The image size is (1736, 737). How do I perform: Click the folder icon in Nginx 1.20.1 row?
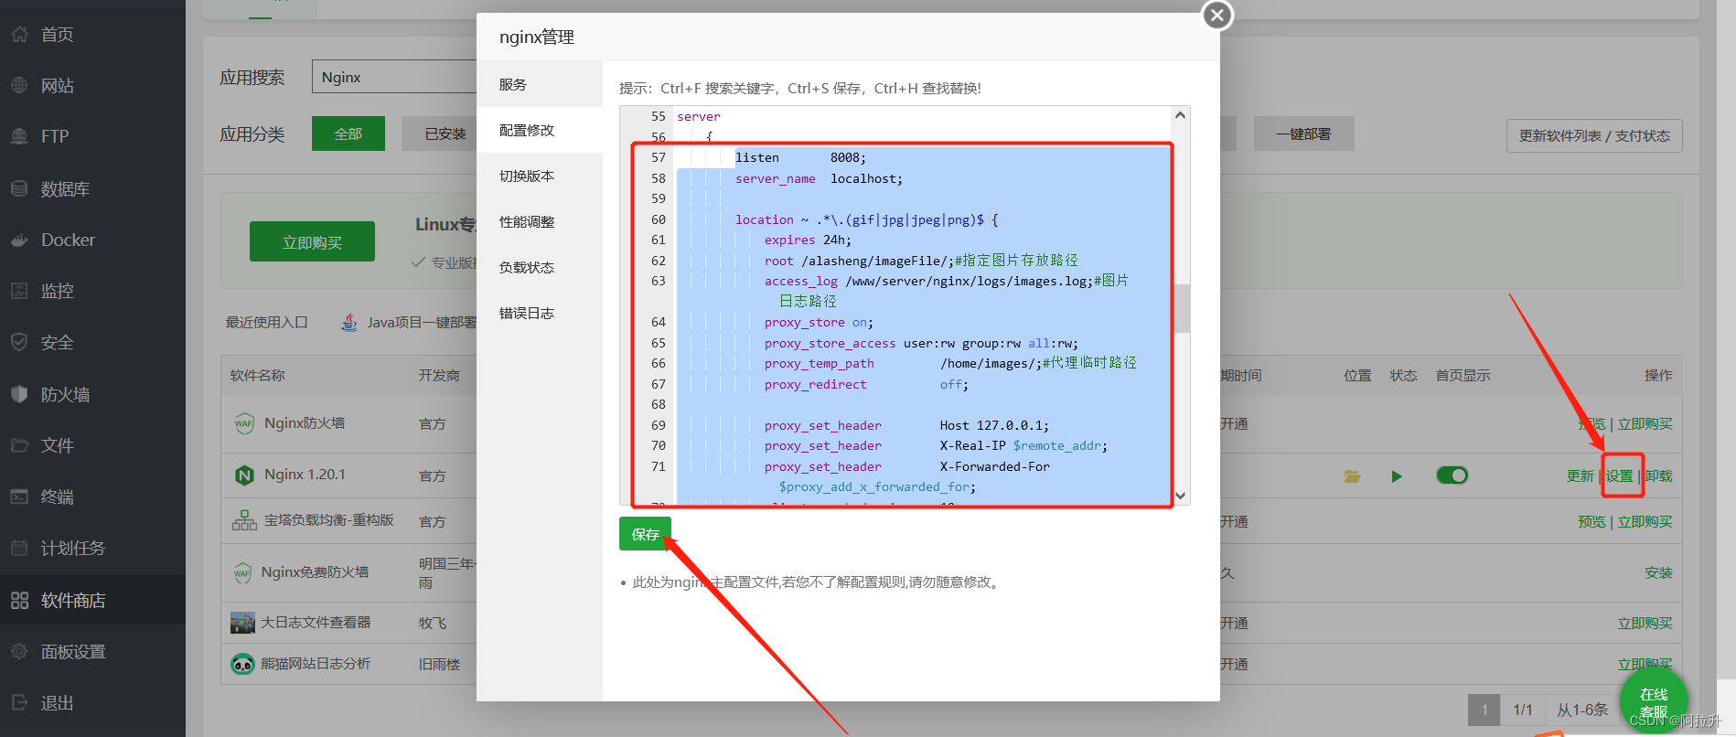pos(1352,476)
